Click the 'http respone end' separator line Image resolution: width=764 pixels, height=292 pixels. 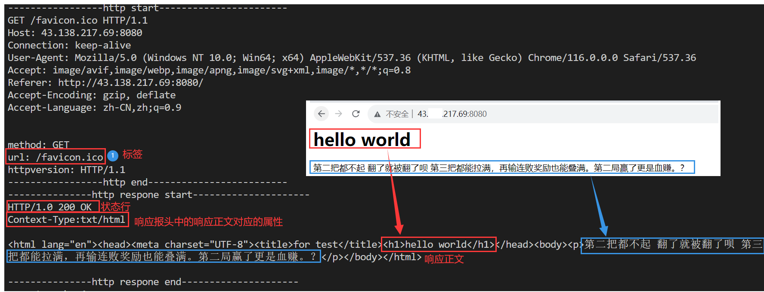tap(152, 282)
